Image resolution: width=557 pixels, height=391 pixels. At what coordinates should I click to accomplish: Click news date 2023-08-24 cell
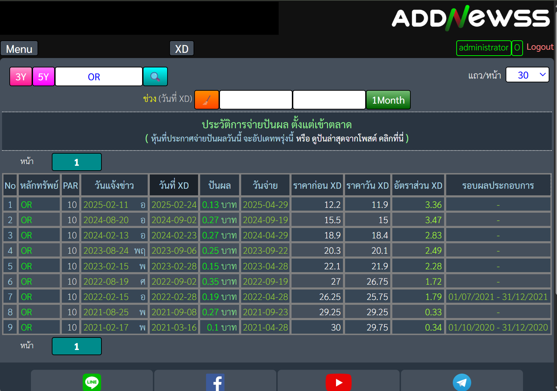pyautogui.click(x=114, y=251)
